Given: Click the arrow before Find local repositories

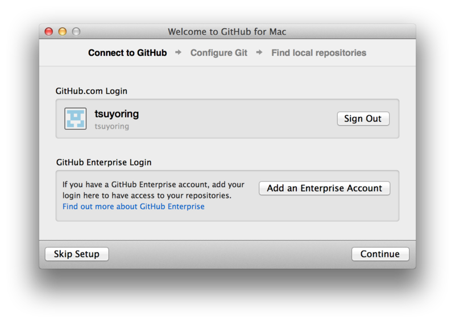Looking at the screenshot, I should tap(259, 52).
